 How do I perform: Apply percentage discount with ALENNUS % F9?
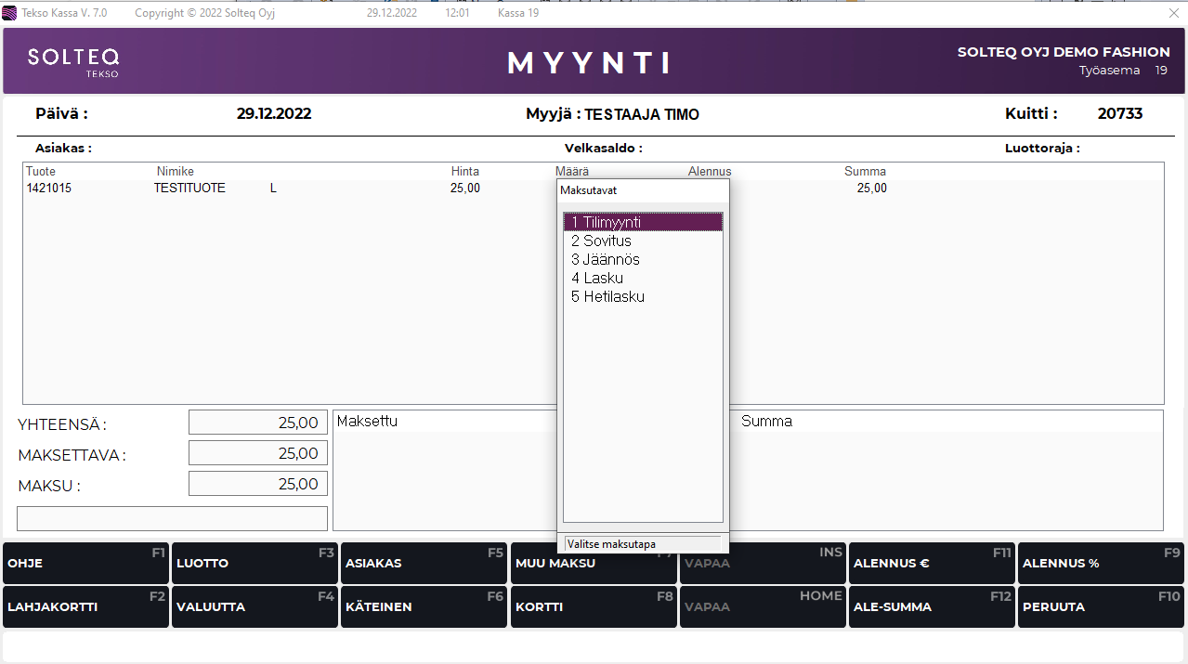[x=1101, y=563]
